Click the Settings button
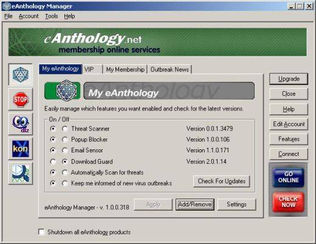The width and height of the screenshot is (316, 244). [x=236, y=205]
